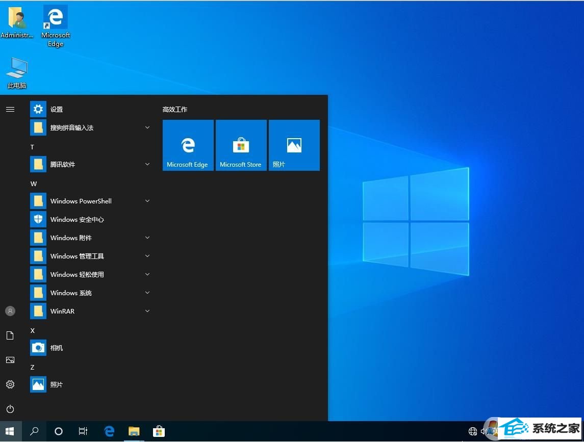
Task: Open the Windows 管理工具 folder
Action: pyautogui.click(x=91, y=256)
